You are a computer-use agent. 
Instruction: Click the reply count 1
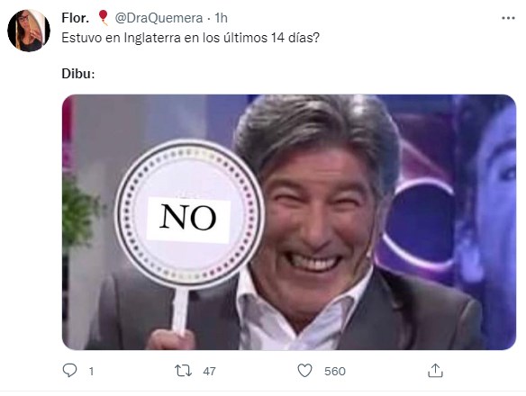(91, 371)
